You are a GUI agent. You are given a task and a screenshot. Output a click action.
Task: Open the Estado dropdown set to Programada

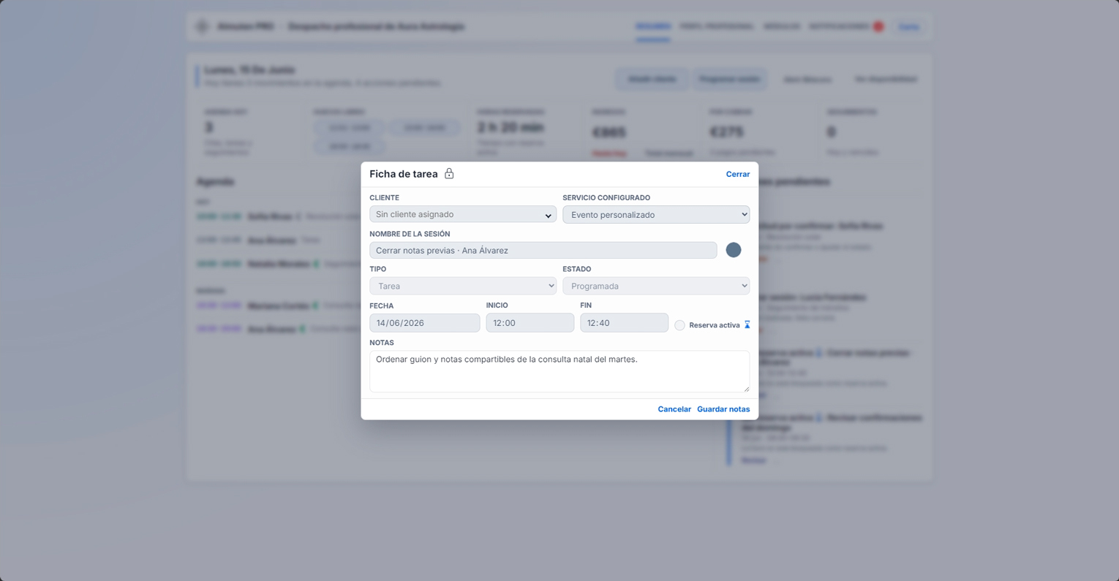(656, 286)
